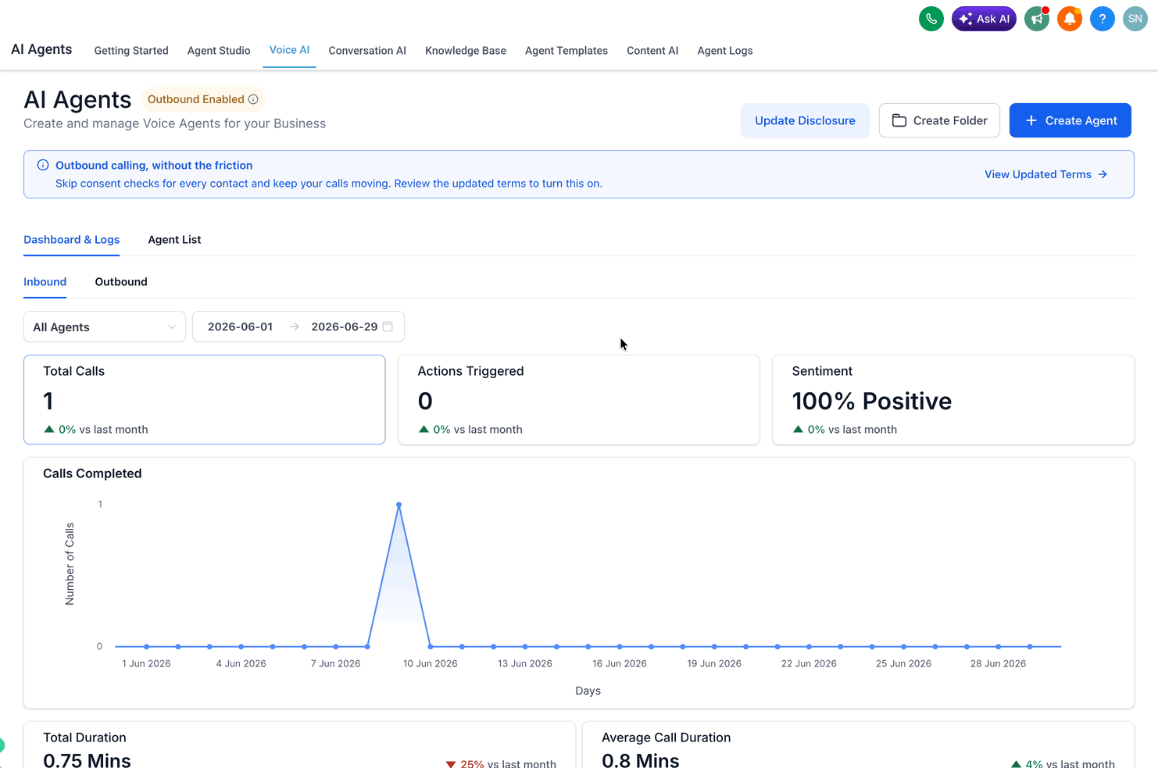Expand the All Agents dropdown
The height and width of the screenshot is (768, 1158).
click(x=105, y=327)
